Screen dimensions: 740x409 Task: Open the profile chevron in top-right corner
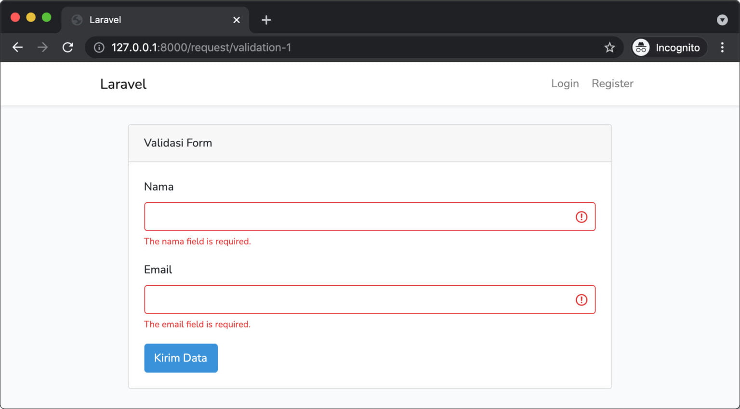722,20
